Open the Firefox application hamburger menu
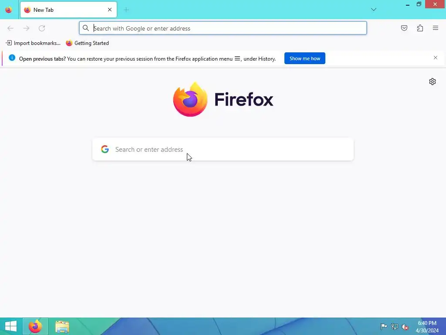The image size is (446, 335). pyautogui.click(x=436, y=28)
